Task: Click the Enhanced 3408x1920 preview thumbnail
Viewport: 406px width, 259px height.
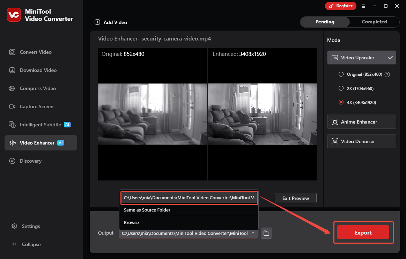Action: (x=262, y=114)
